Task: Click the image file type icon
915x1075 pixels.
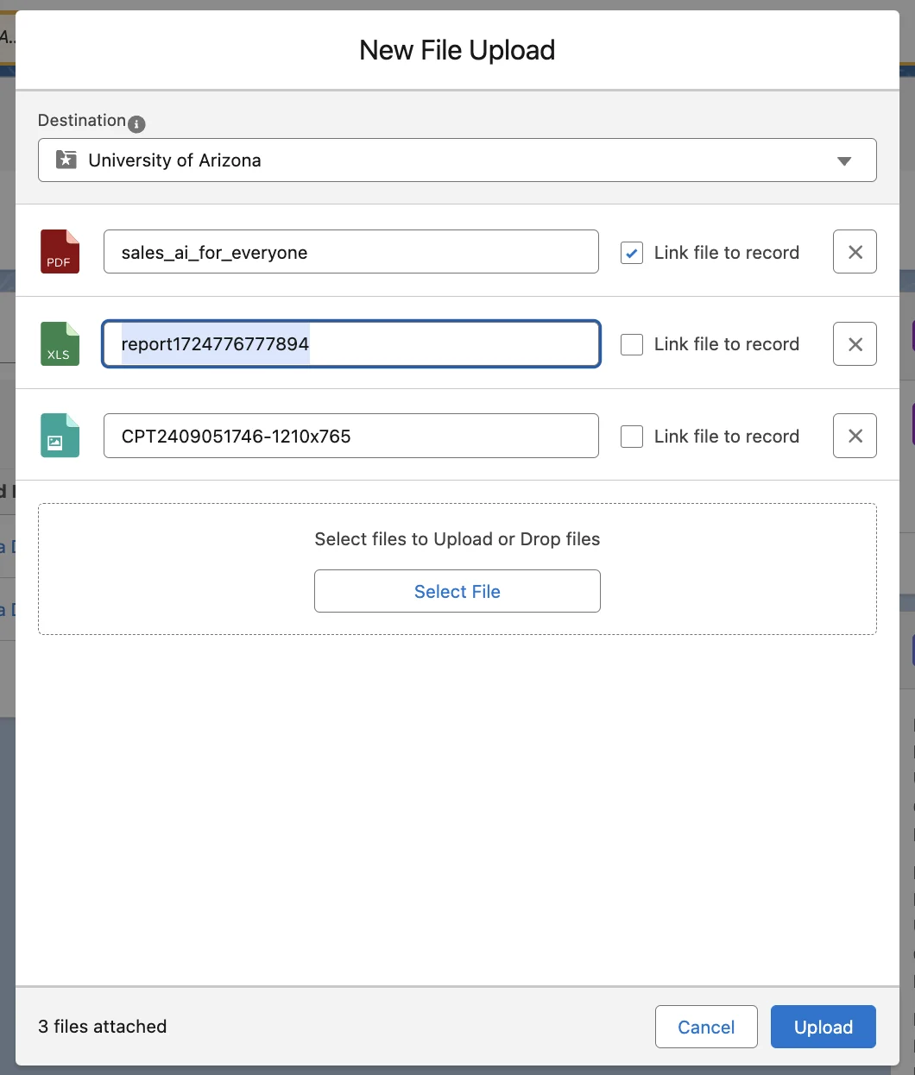Action: tap(60, 436)
